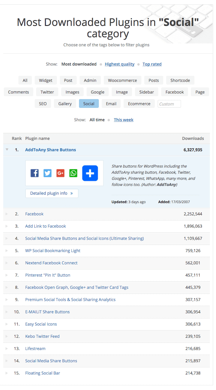216x390 pixels.
Task: Click the Downloads column header
Action: (x=193, y=139)
